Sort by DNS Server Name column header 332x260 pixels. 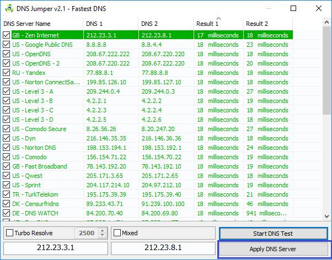[42, 24]
